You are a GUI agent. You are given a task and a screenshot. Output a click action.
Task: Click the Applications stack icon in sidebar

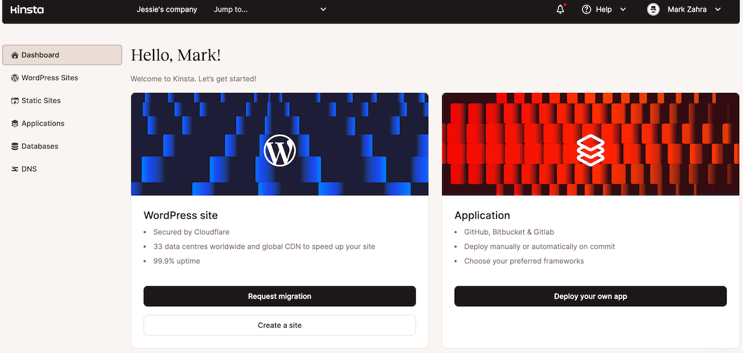(x=15, y=124)
